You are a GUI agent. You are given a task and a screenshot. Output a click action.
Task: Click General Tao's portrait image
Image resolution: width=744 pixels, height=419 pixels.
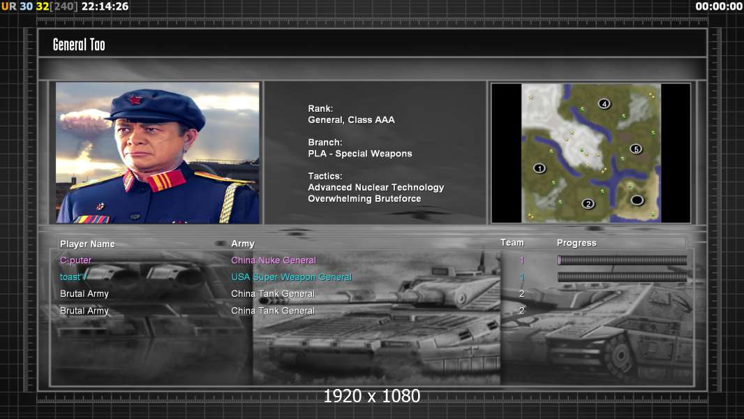point(157,153)
